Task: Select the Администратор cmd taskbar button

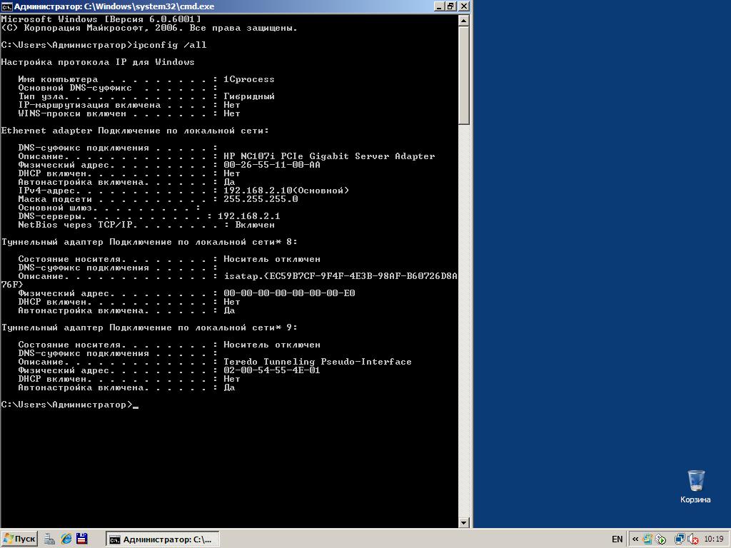Action: pyautogui.click(x=163, y=539)
